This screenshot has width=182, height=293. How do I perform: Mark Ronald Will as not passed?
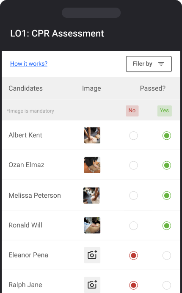click(x=133, y=226)
